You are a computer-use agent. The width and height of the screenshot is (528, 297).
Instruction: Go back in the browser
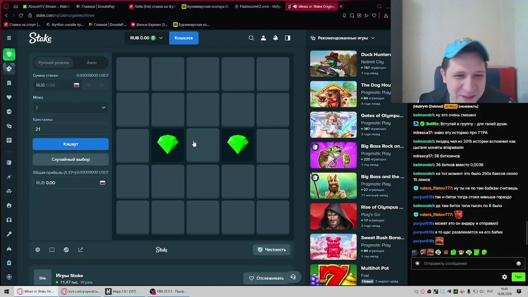(x=6, y=15)
